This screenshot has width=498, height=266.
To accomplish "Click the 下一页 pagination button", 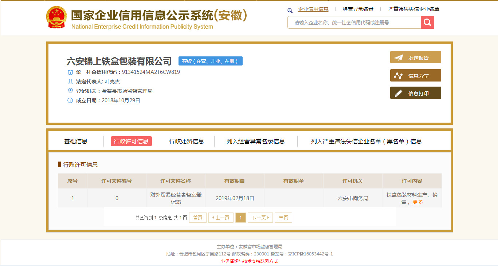I will 260,218.
